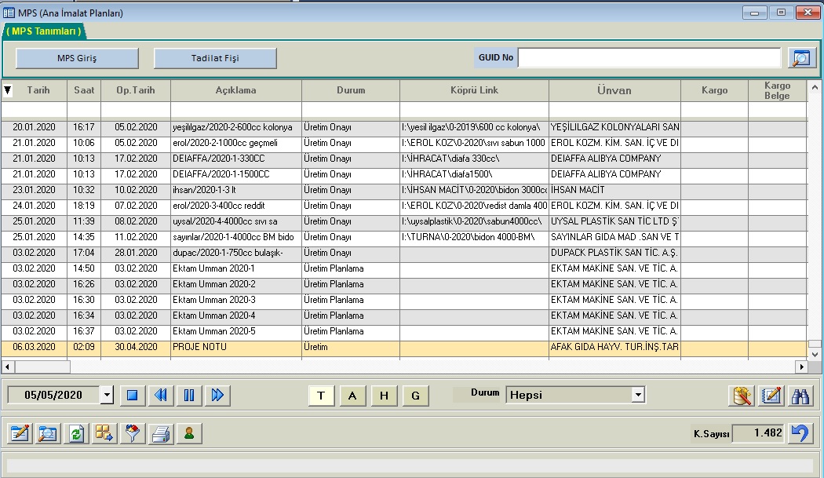This screenshot has height=478, width=824.
Task: Select the MPS Tanımları tab
Action: click(44, 31)
